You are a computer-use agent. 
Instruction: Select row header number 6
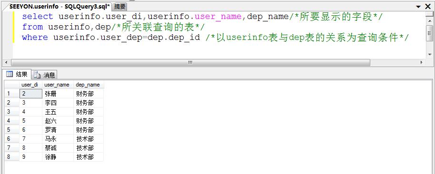click(x=12, y=139)
